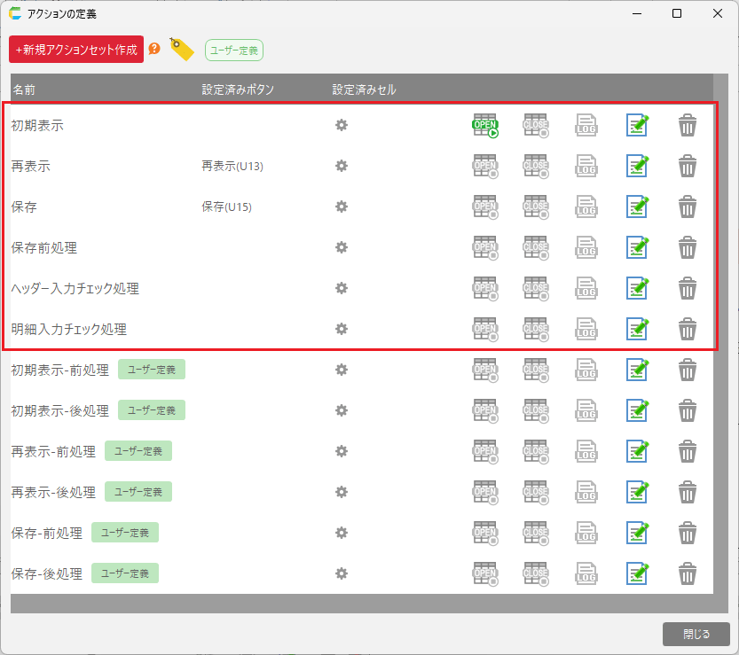Click OPEN icon for 初期表示-前処理
This screenshot has height=655, width=739.
pyautogui.click(x=484, y=370)
